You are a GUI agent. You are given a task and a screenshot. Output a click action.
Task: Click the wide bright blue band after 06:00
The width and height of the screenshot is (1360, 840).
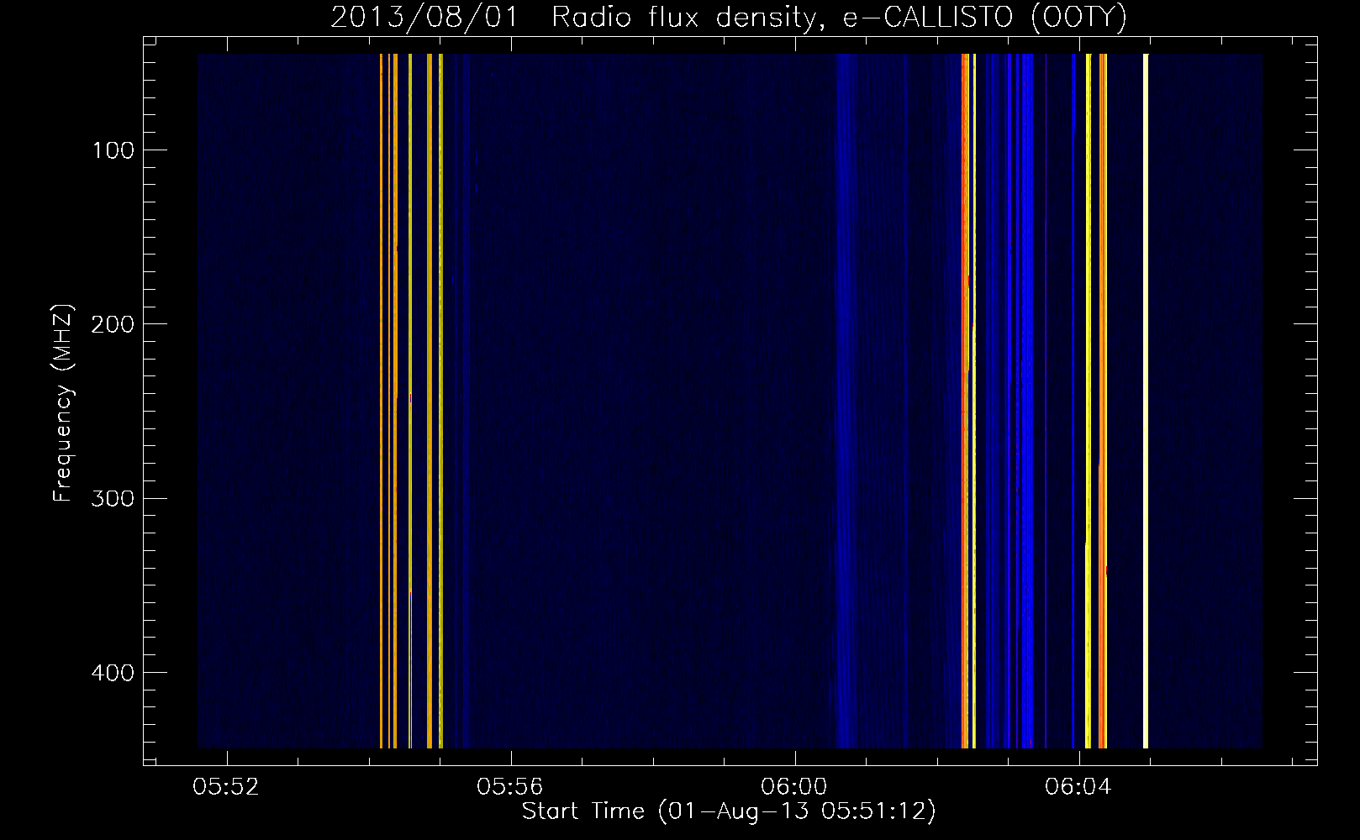1027,401
